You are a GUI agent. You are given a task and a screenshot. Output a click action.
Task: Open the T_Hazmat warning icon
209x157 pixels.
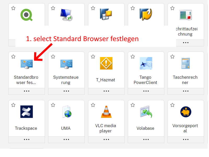click(106, 63)
